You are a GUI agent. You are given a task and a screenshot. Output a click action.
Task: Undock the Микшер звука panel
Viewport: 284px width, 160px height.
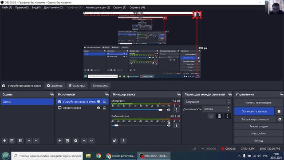(178, 94)
